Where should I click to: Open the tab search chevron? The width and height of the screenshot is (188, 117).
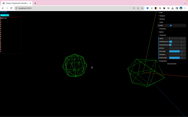185,3
